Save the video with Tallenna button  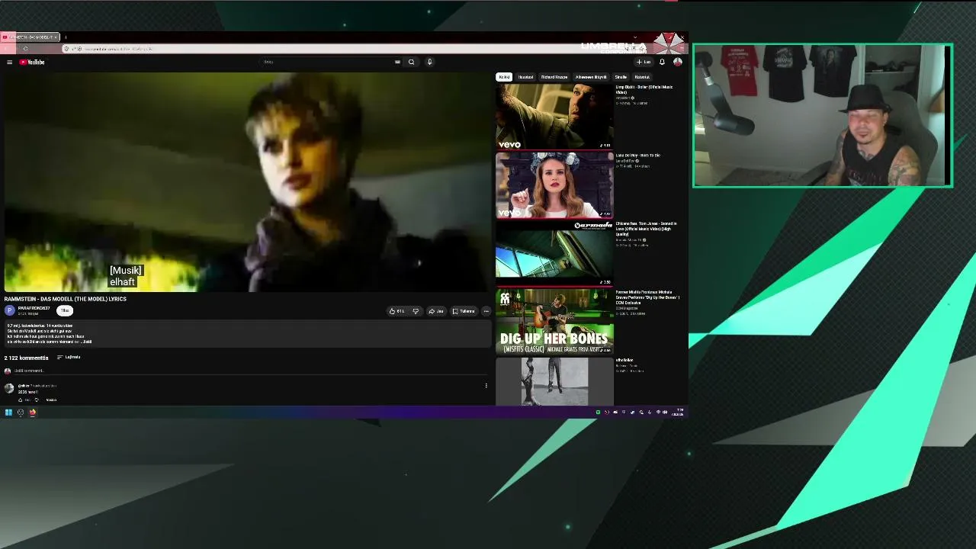[x=464, y=311]
